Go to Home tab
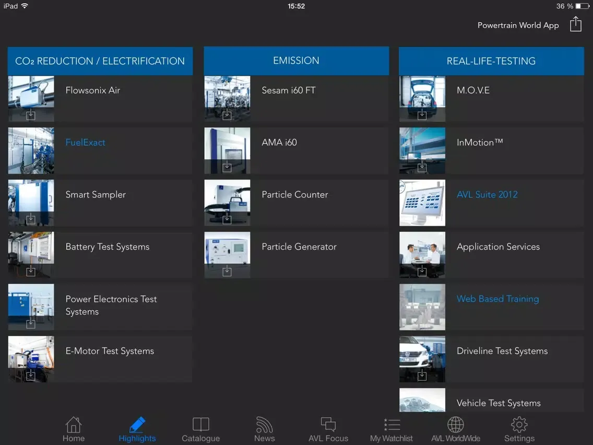 click(x=74, y=429)
